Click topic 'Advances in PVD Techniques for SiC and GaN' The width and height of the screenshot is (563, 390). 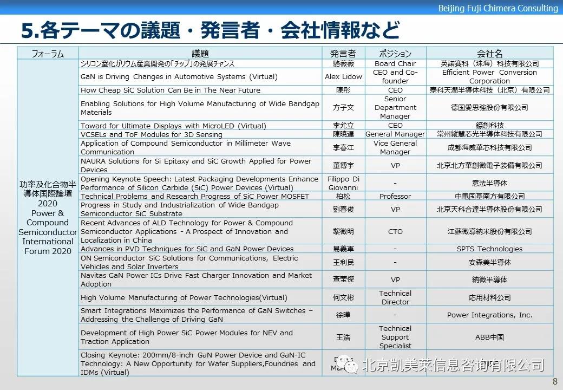187,249
